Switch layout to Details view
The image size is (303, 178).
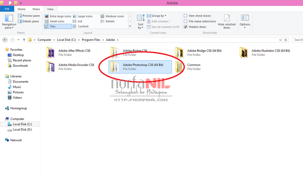pos(108,21)
